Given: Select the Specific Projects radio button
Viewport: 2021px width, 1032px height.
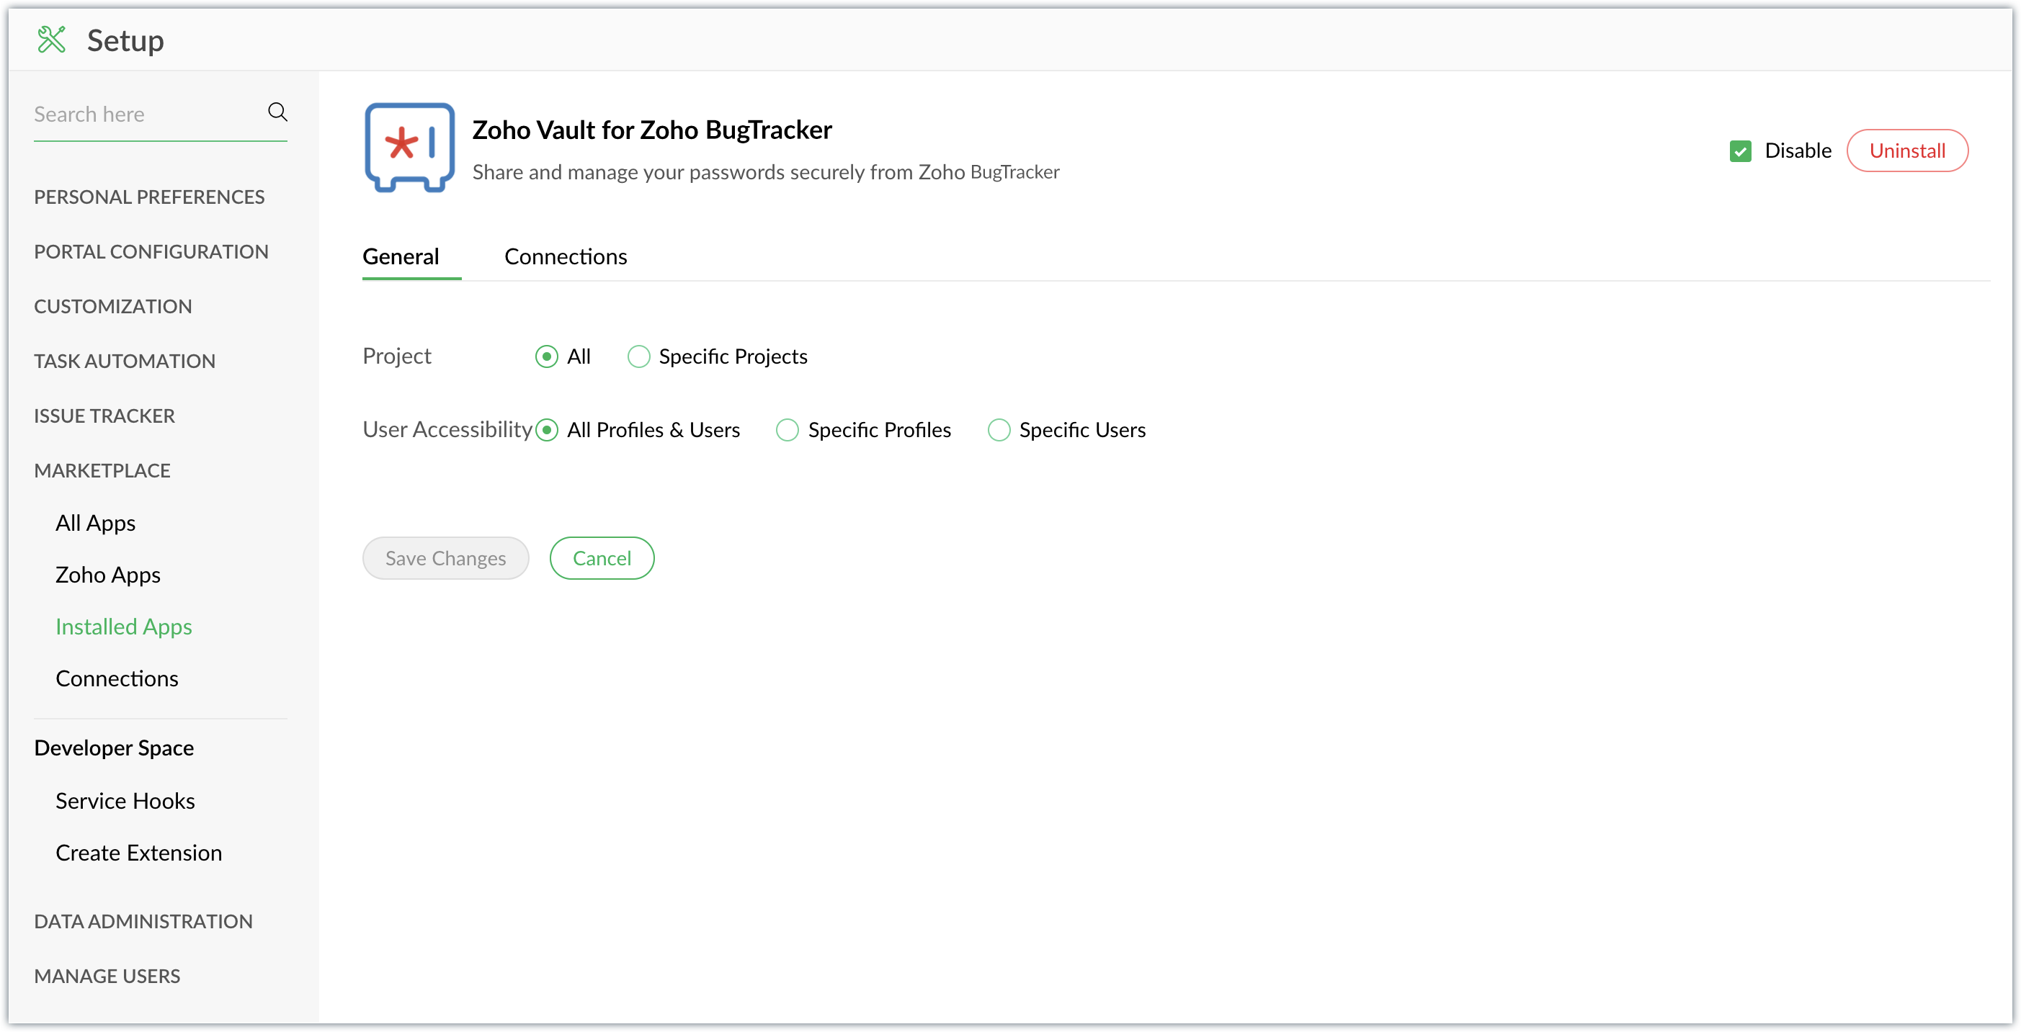Looking at the screenshot, I should [x=638, y=356].
